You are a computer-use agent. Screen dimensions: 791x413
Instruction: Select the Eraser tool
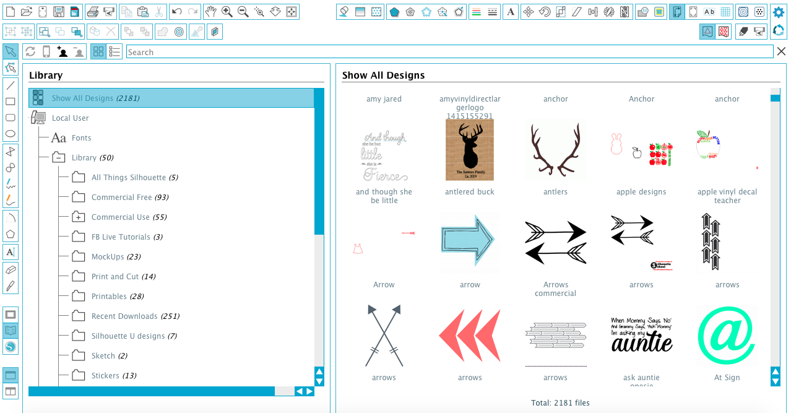pos(9,269)
